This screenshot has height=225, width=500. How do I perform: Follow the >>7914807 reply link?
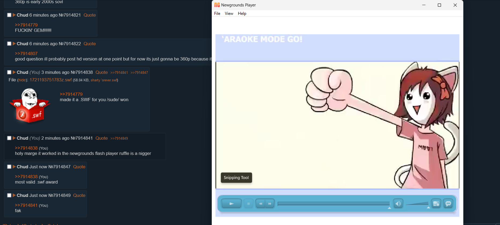[26, 54]
